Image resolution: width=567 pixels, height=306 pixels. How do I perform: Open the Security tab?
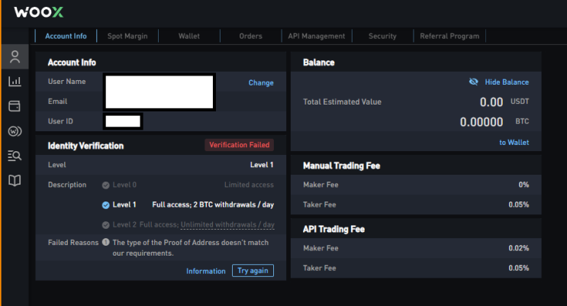(382, 36)
